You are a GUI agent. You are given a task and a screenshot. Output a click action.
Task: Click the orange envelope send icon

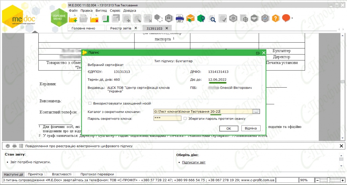click(x=190, y=18)
